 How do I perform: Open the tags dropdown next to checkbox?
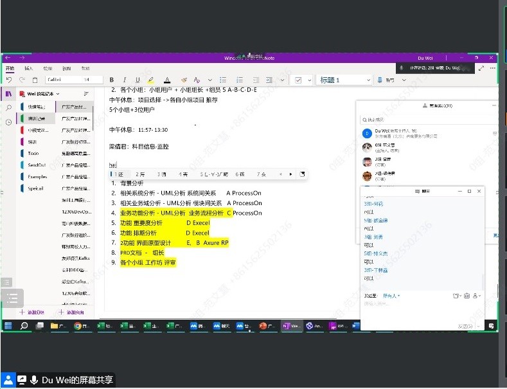[x=310, y=80]
